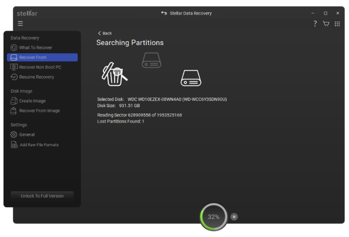Click the What To Recover icon
The width and height of the screenshot is (349, 237).
14,47
